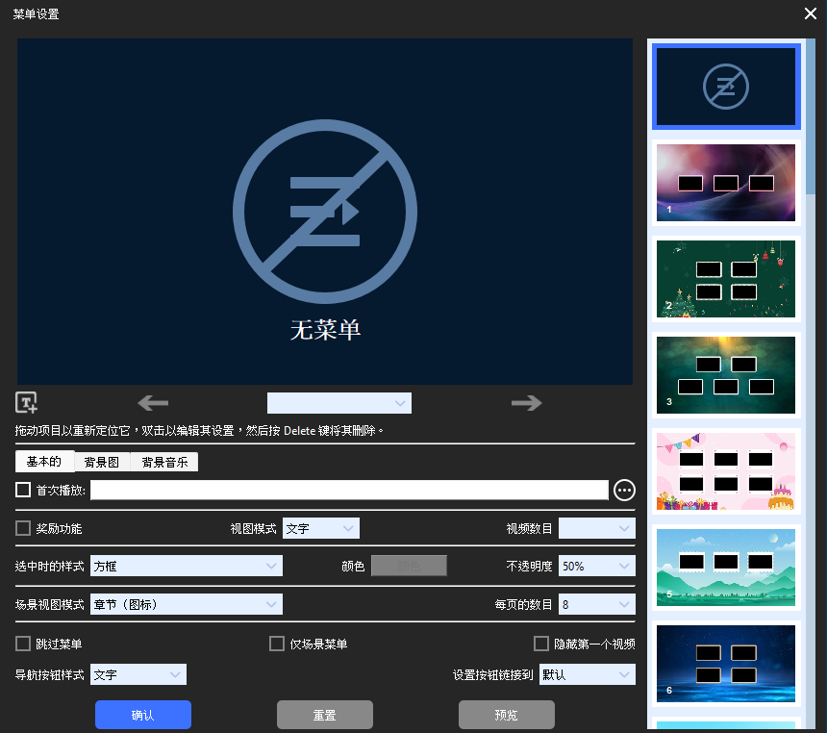The width and height of the screenshot is (827, 733).
Task: Close the 菜单设置 dialog
Action: (810, 13)
